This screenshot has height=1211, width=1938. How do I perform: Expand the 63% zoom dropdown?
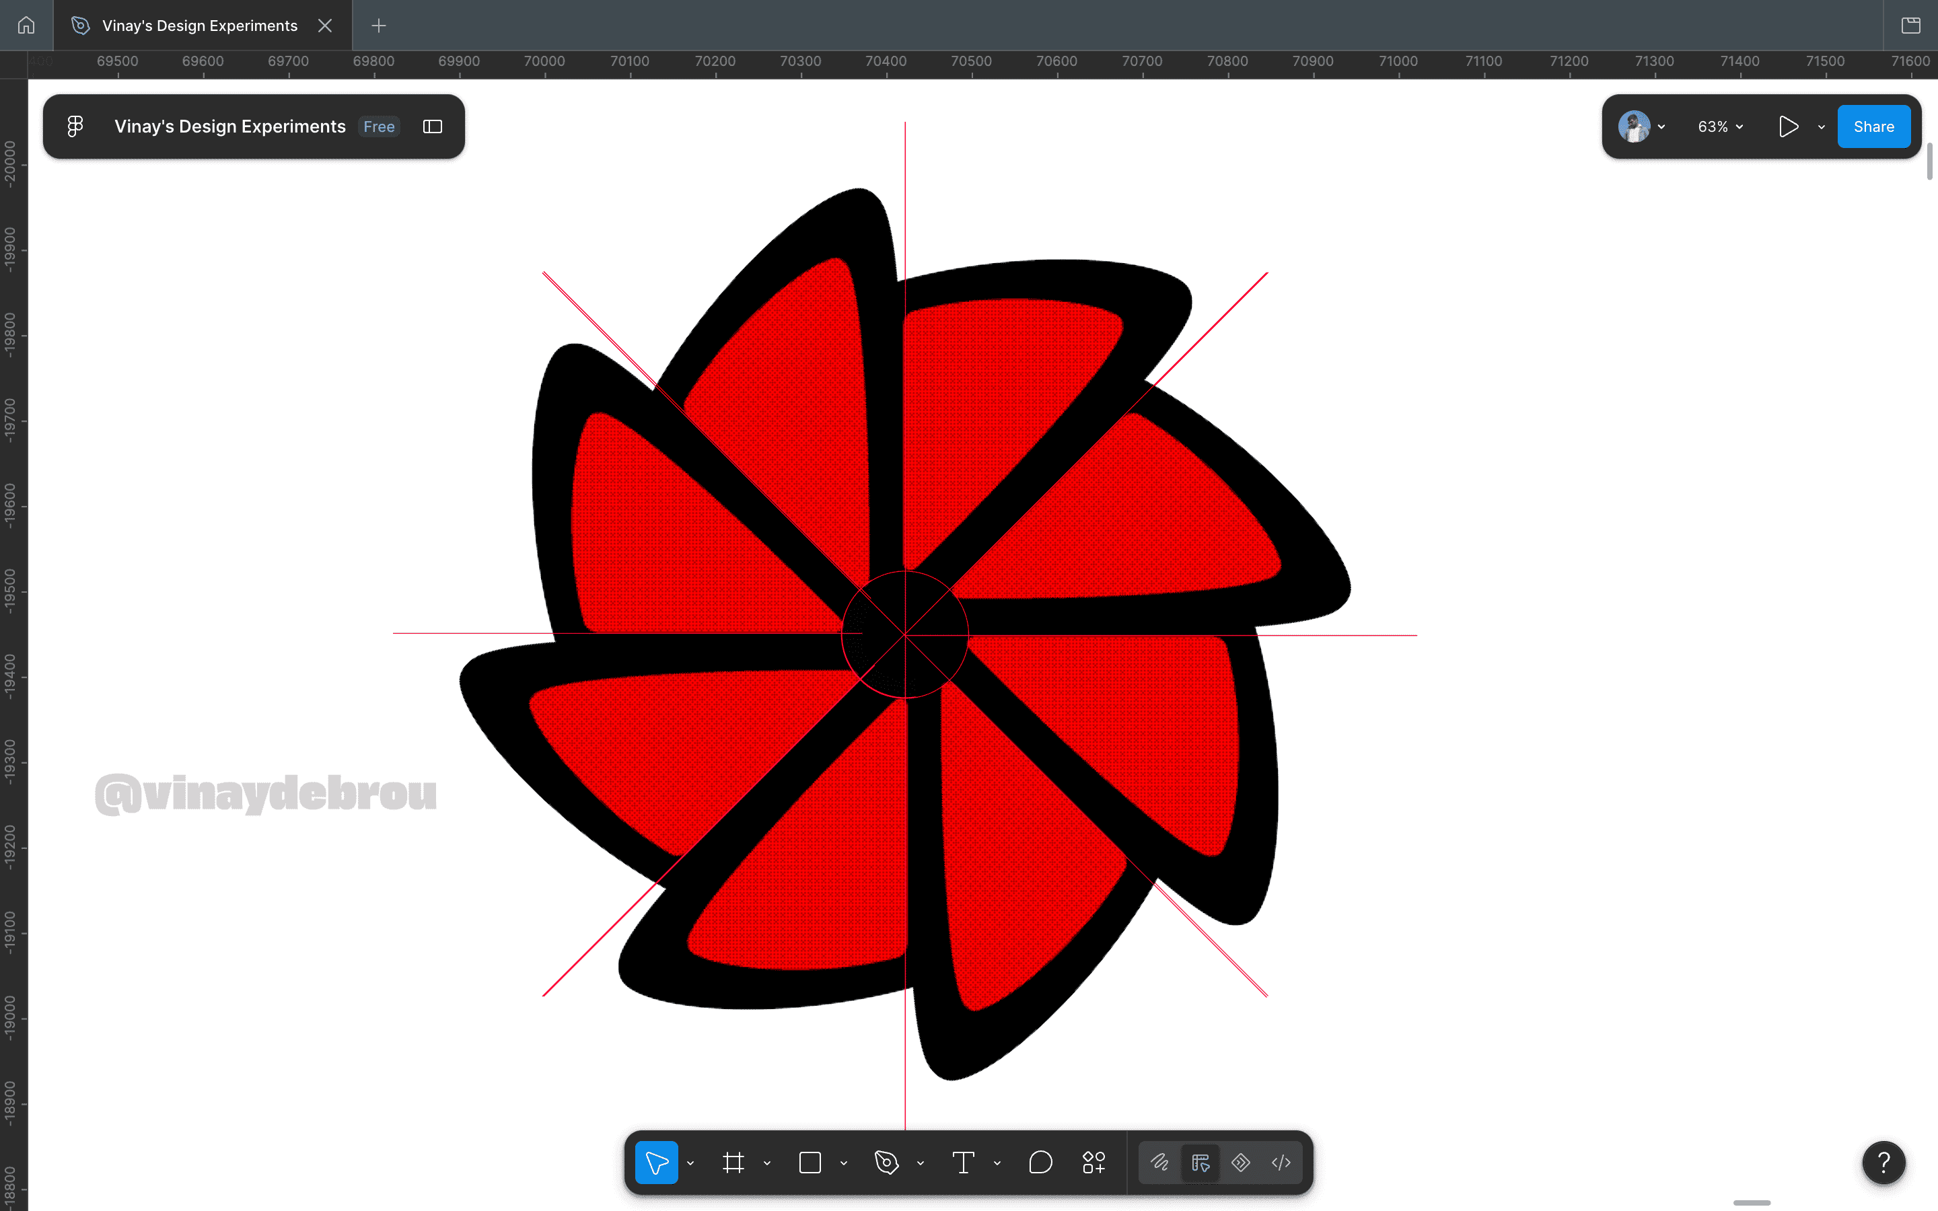click(x=1720, y=126)
